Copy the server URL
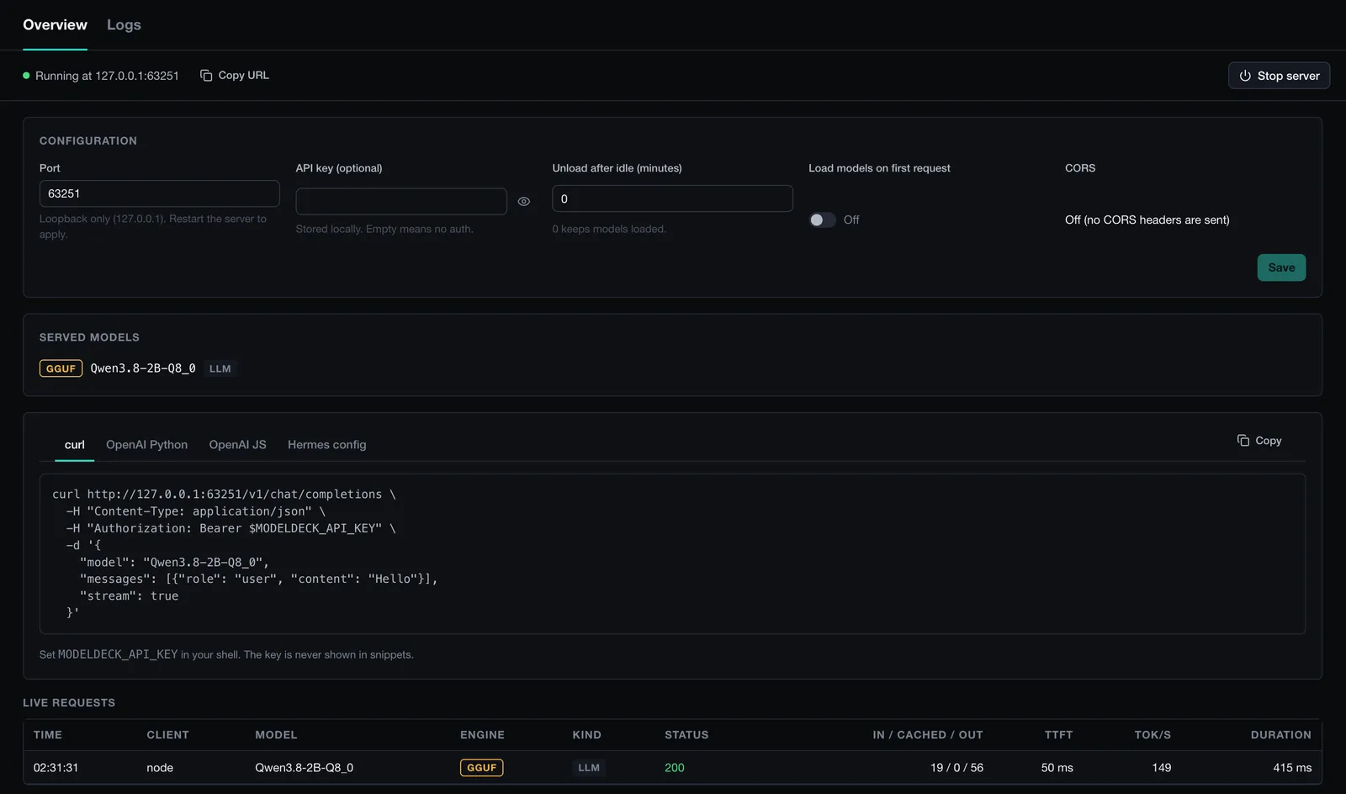 pos(235,75)
